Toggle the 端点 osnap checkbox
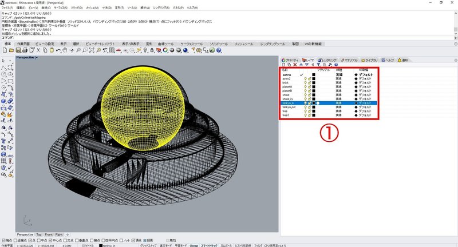Viewport: 458px width, 247px height. (x=3, y=240)
